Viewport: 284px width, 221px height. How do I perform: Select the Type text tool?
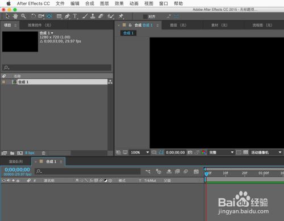[x=75, y=16]
